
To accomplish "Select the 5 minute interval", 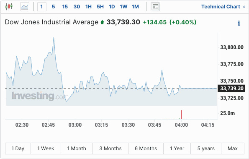I will pos(54,7).
